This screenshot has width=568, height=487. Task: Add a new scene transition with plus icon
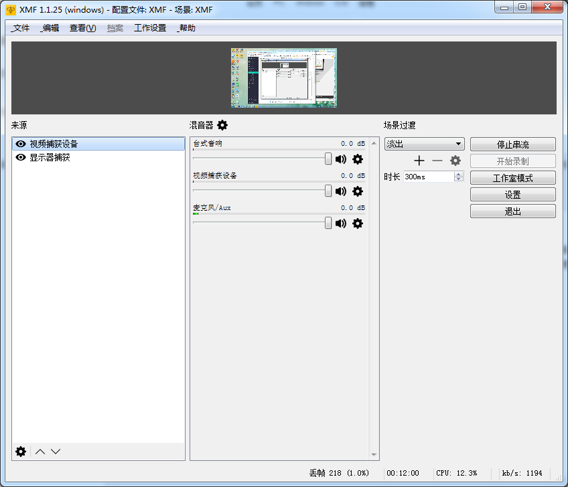tap(419, 161)
